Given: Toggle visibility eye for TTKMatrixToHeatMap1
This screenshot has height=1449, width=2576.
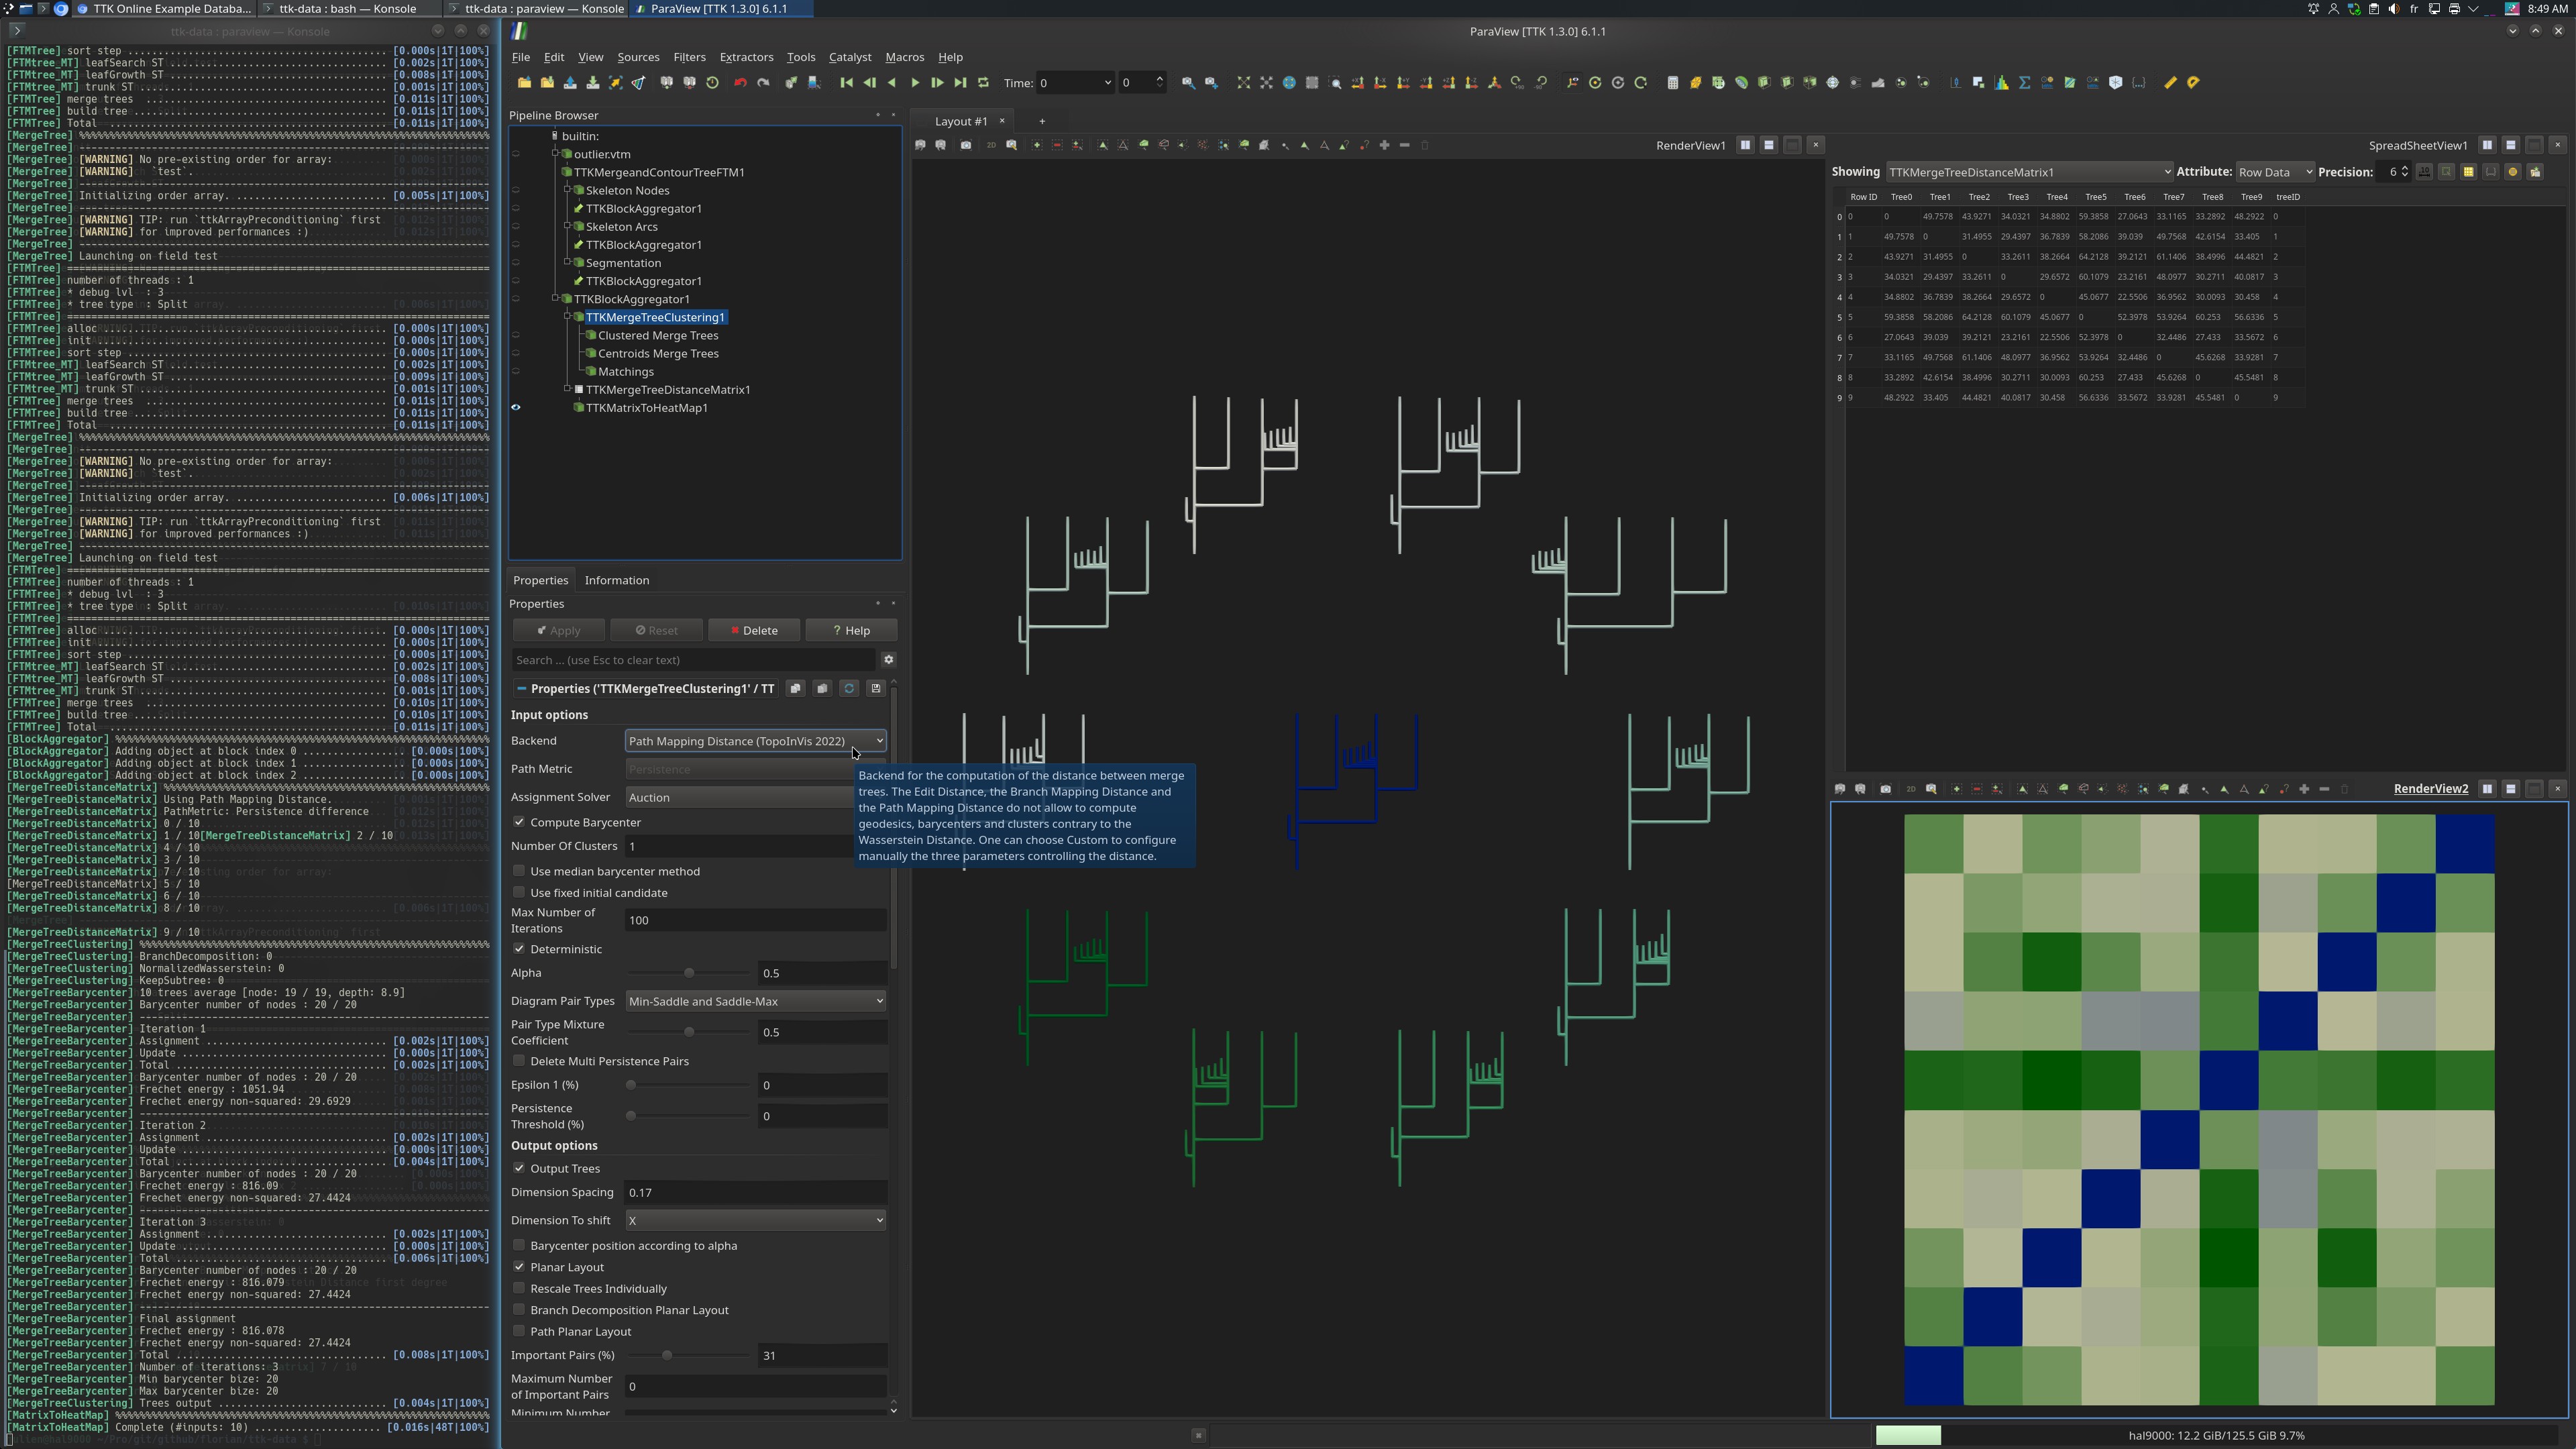Looking at the screenshot, I should [516, 408].
